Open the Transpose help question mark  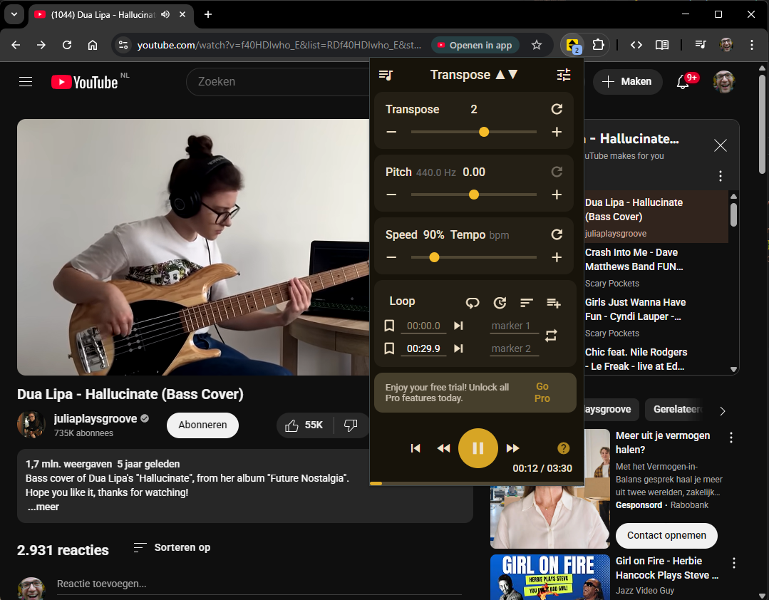563,448
